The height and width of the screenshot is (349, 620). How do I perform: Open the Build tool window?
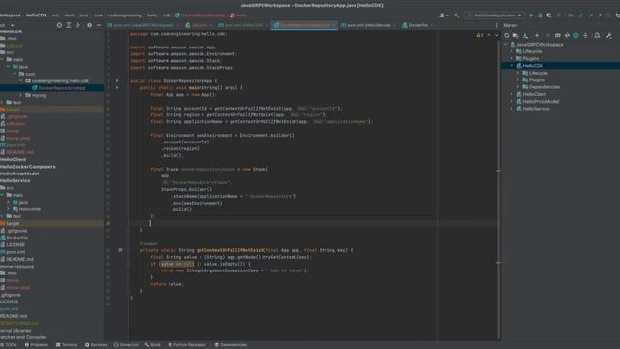[153, 345]
